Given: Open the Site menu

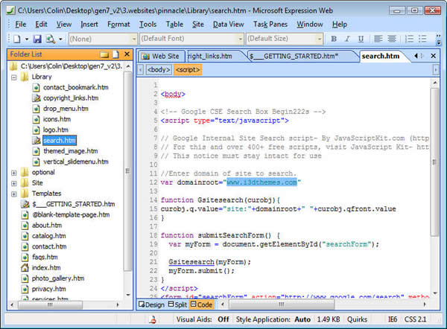Looking at the screenshot, I should [x=198, y=25].
